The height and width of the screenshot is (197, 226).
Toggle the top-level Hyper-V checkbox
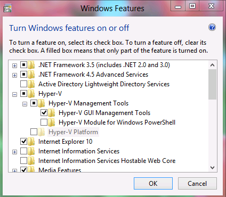[x=23, y=94]
